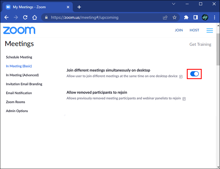Open Email Notification settings
The width and height of the screenshot is (220, 169).
(19, 93)
